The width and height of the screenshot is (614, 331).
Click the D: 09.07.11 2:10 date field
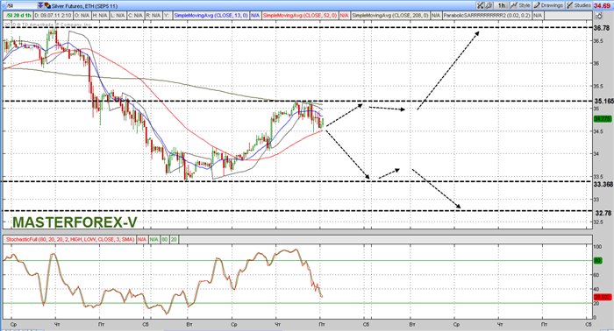pyautogui.click(x=53, y=15)
